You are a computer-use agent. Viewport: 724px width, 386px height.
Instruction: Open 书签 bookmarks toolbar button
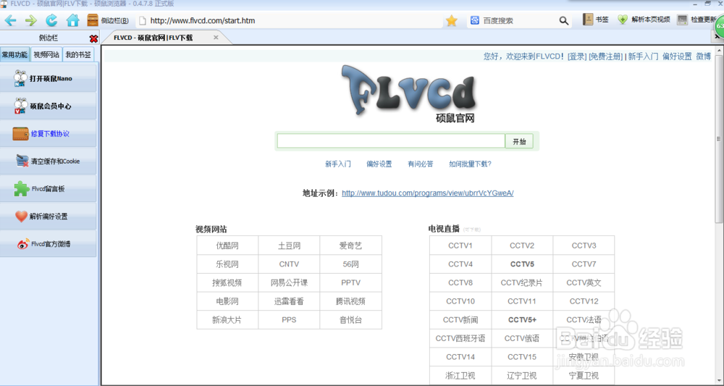click(x=596, y=20)
